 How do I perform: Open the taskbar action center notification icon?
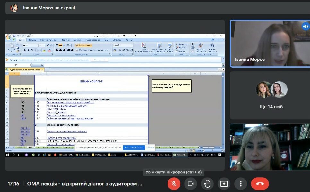click(220, 155)
